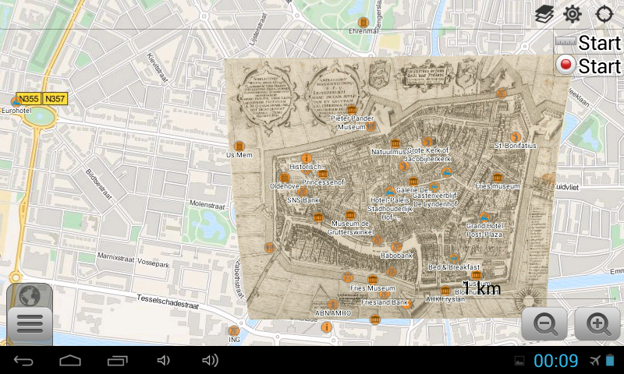624x374 pixels.
Task: Tap the Princessehof museum marker
Action: point(323,174)
